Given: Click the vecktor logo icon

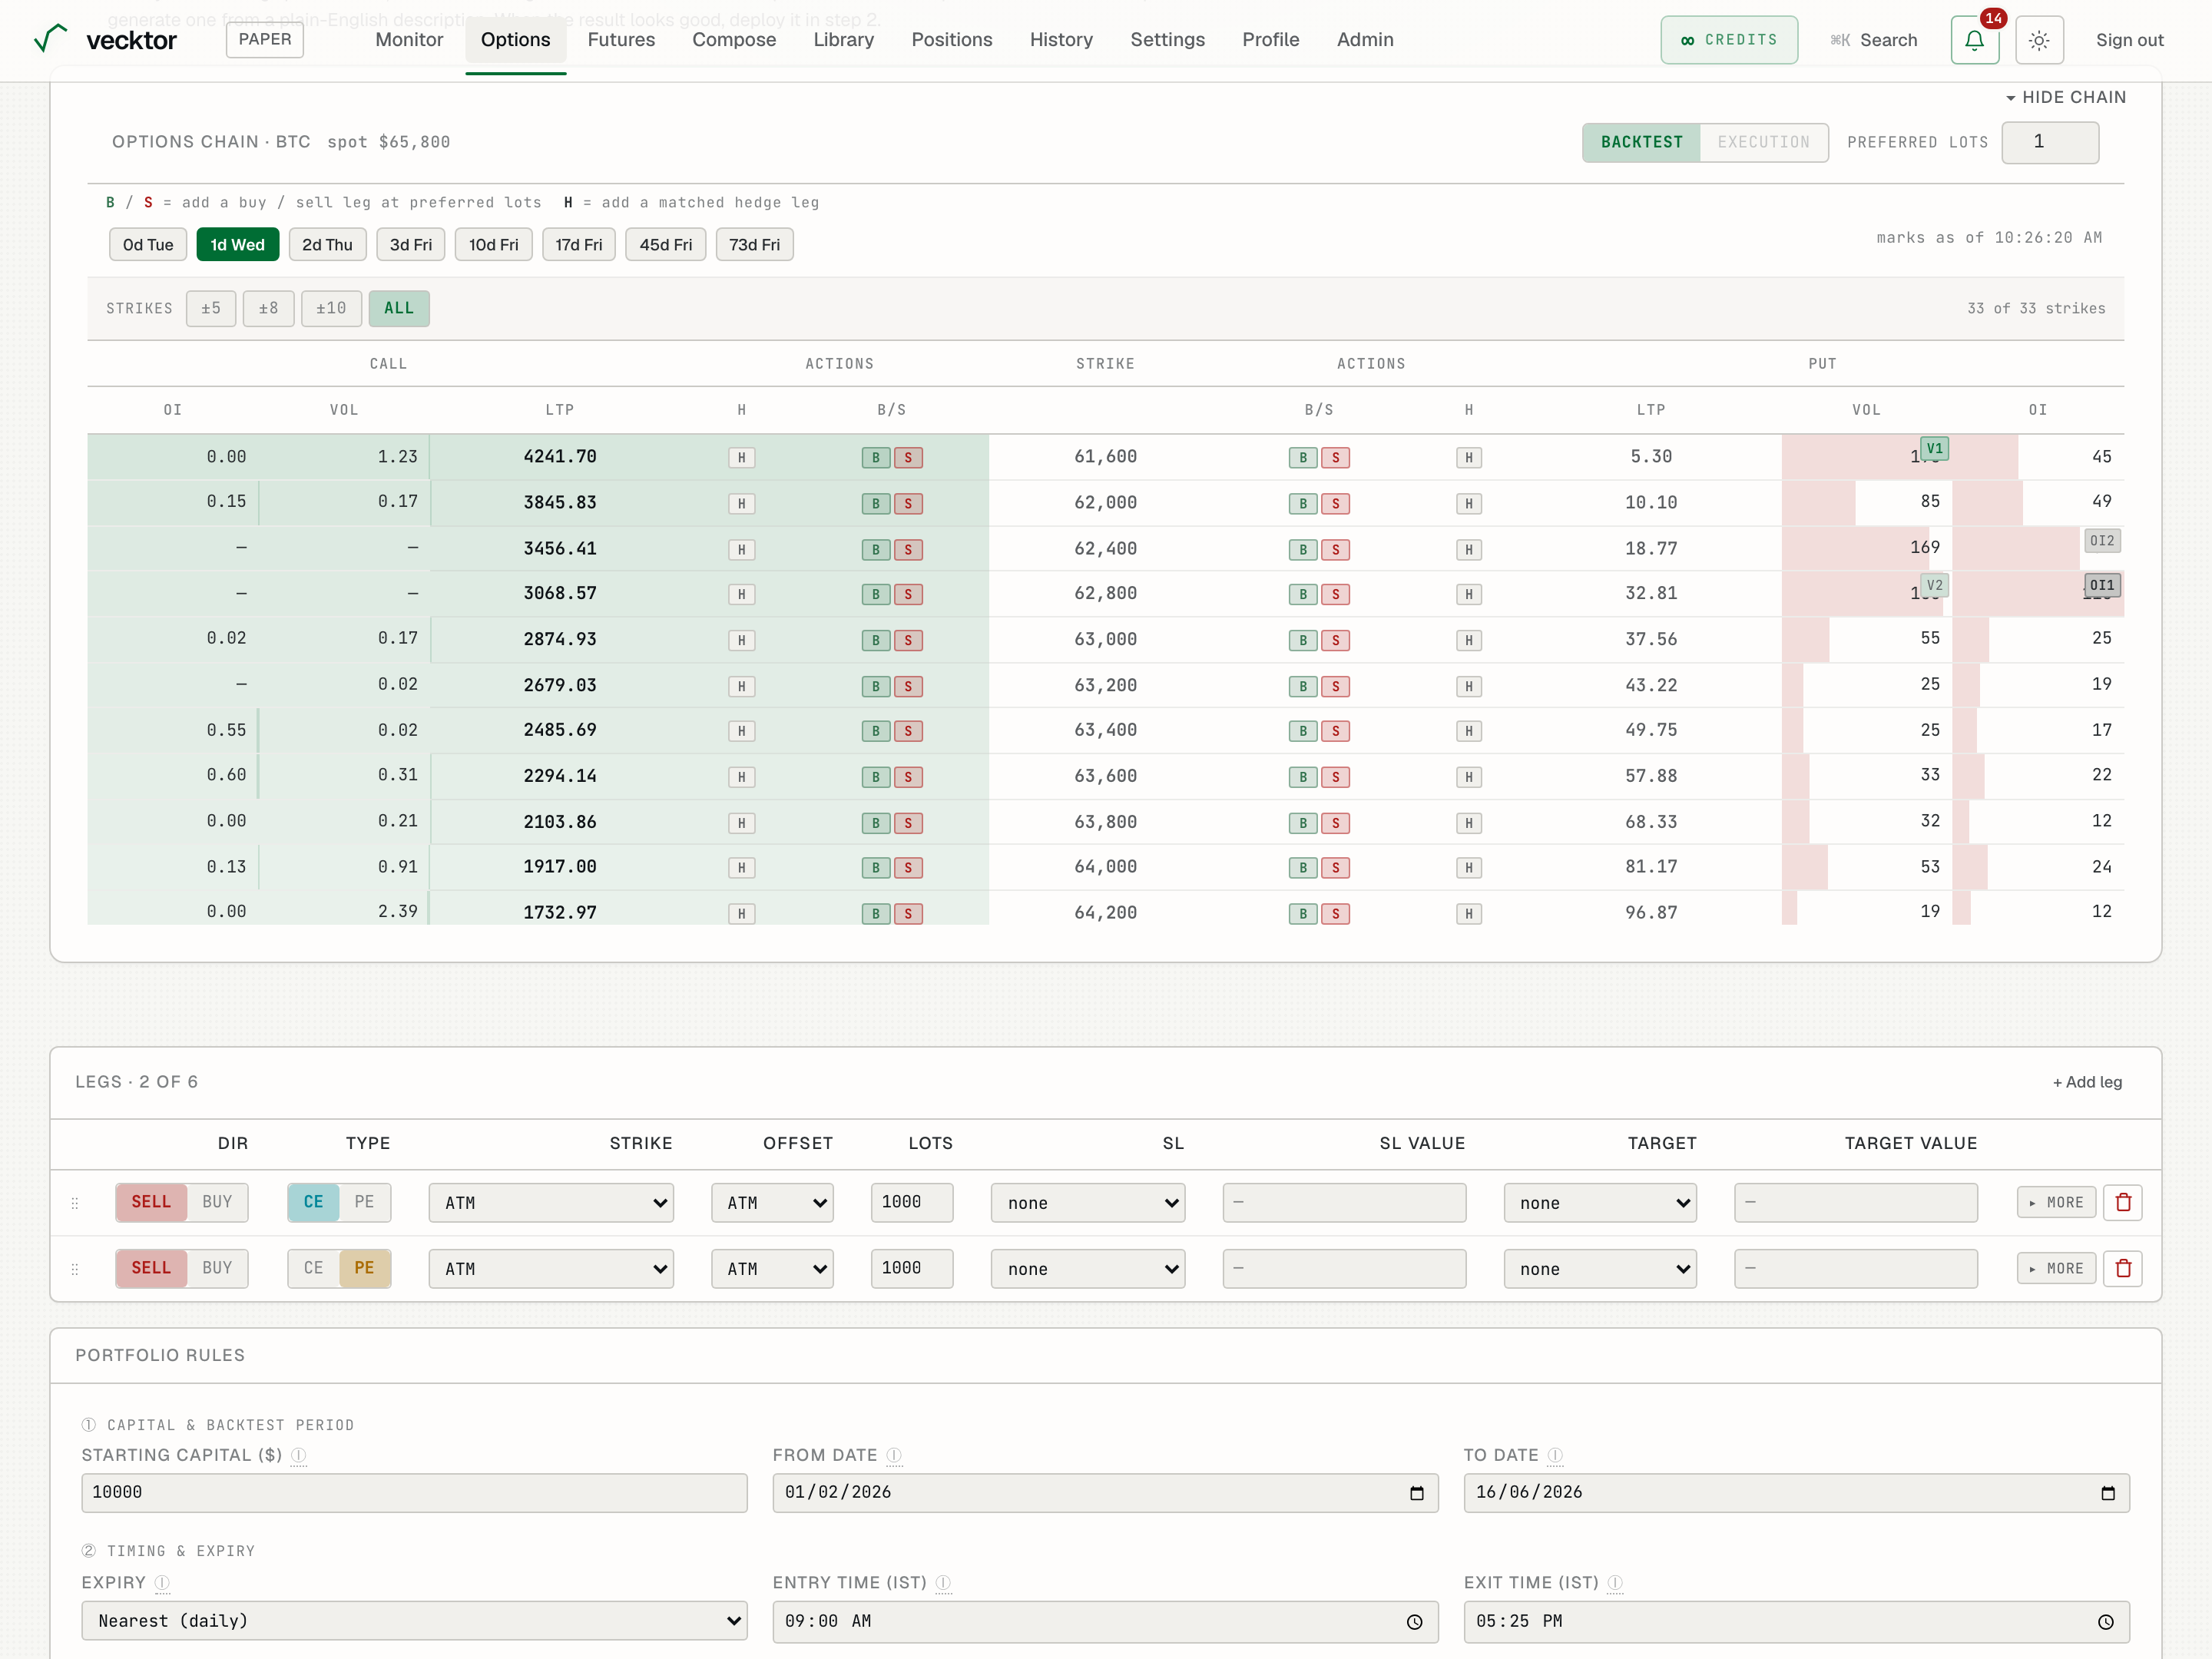Looking at the screenshot, I should 50,39.
